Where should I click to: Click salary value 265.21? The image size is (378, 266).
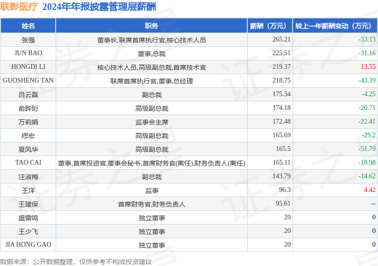281,39
